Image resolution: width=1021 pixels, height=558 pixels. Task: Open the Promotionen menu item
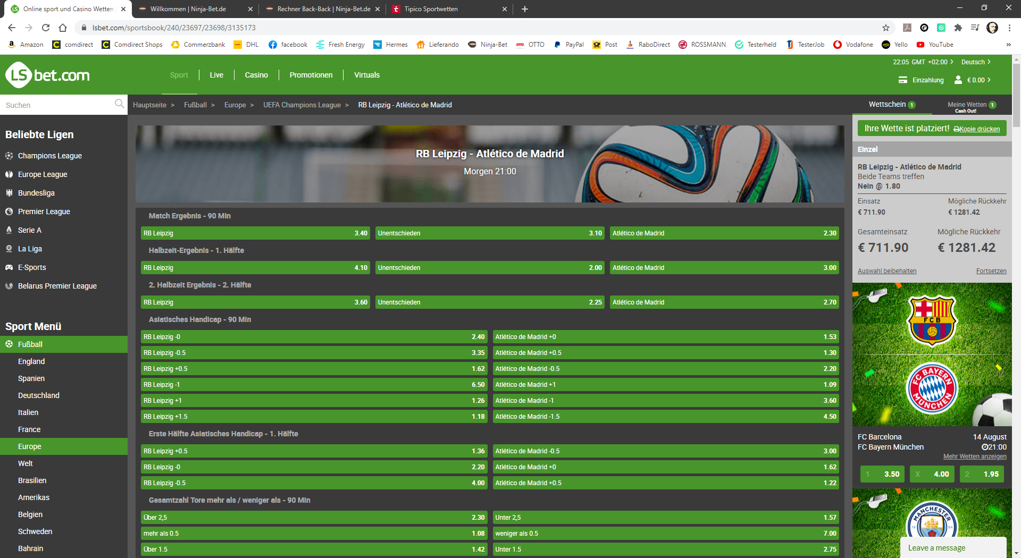click(x=311, y=75)
